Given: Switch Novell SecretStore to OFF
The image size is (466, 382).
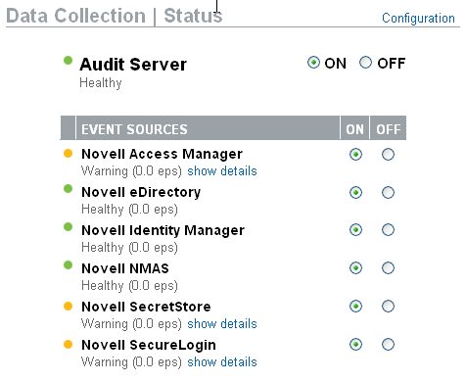Looking at the screenshot, I should 388,307.
